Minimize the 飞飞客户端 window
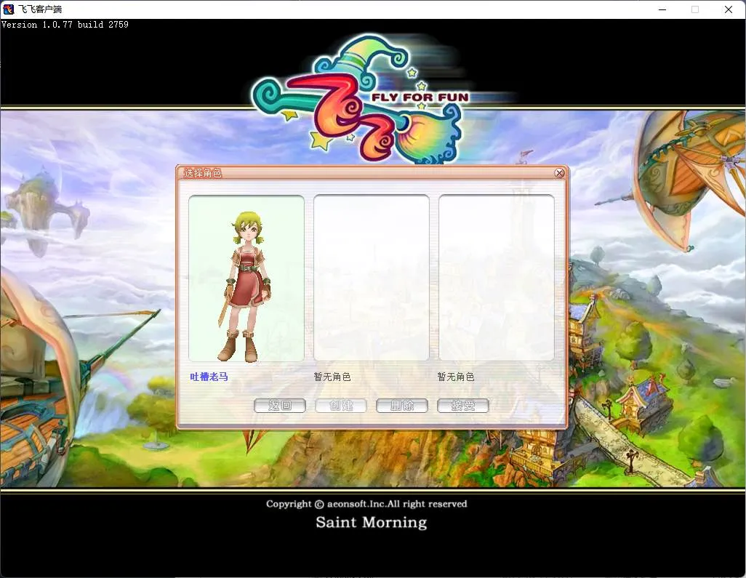Screen dimensions: 746x578 pyautogui.click(x=662, y=9)
